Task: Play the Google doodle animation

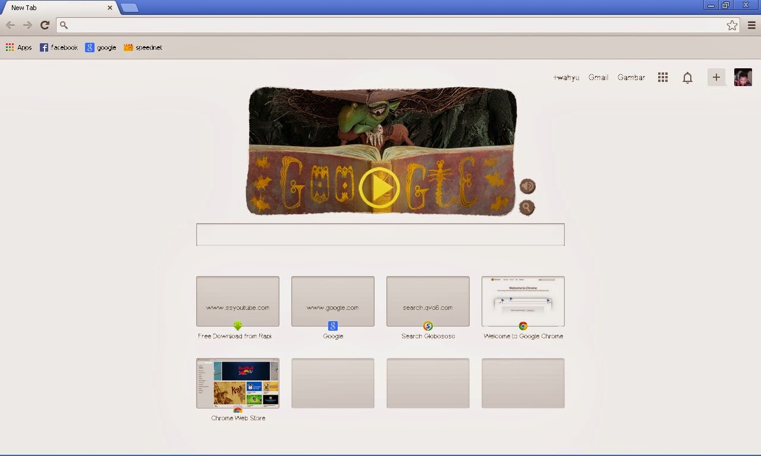Action: [379, 188]
